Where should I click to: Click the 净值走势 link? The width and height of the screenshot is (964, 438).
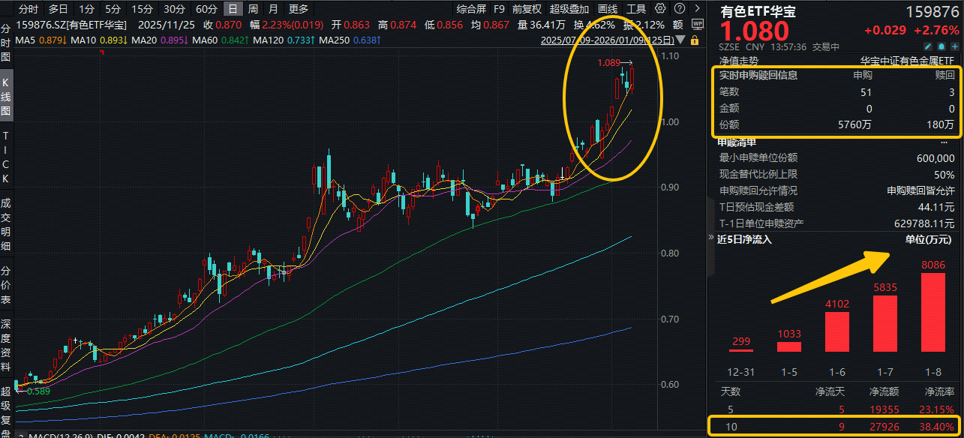coord(738,60)
